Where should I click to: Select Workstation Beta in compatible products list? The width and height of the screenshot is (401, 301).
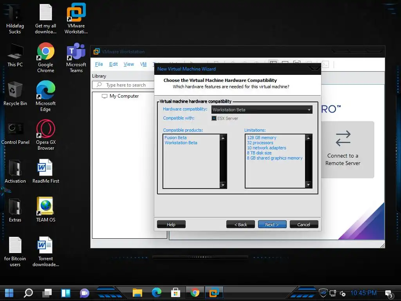coord(181,143)
